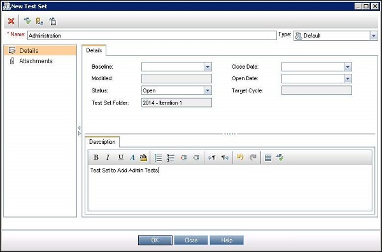
Task: Insert a bulleted list
Action: tap(158, 158)
